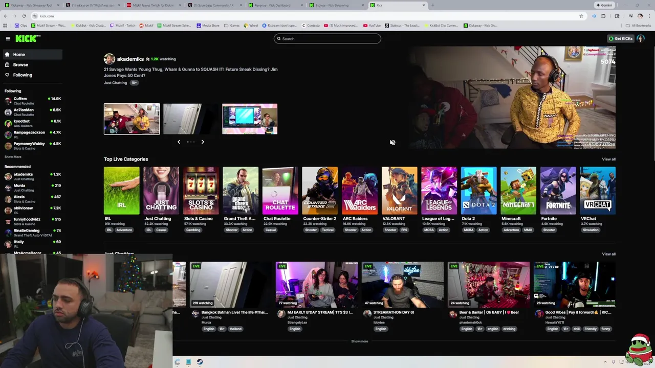Click FPS tag under VALORANT
This screenshot has height=368, width=655.
tap(404, 230)
